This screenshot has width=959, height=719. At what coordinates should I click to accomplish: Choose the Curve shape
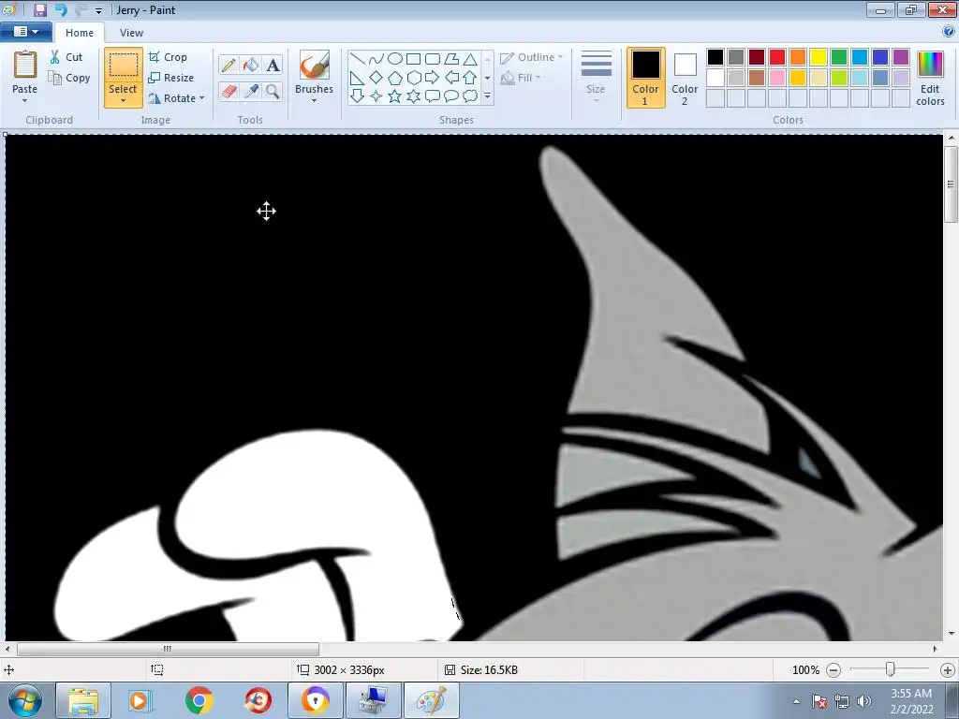coord(376,59)
